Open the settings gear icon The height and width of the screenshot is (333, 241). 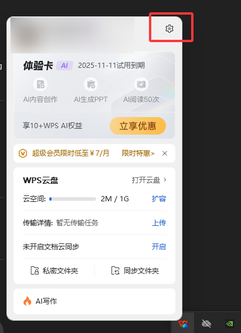click(x=169, y=29)
